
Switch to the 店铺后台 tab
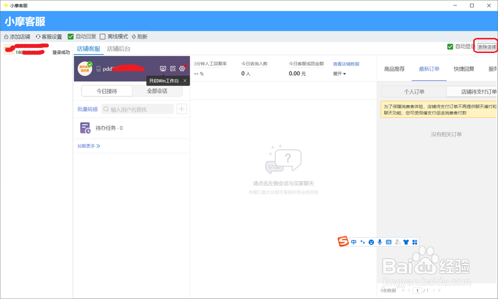coord(119,49)
